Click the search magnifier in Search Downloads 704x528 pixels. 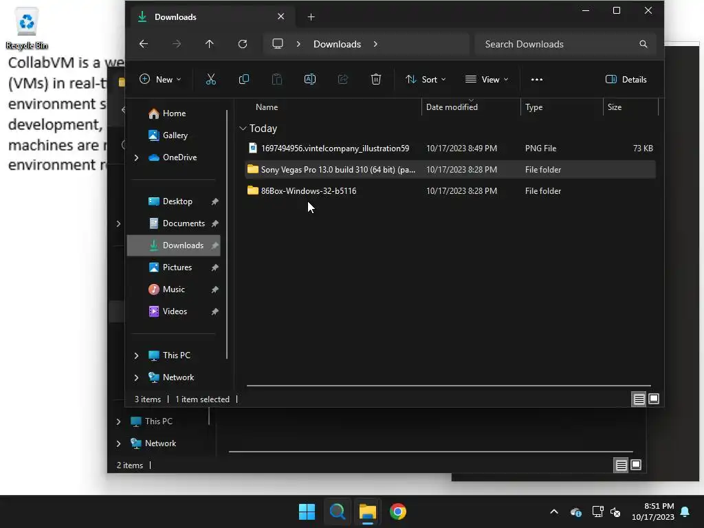click(643, 44)
